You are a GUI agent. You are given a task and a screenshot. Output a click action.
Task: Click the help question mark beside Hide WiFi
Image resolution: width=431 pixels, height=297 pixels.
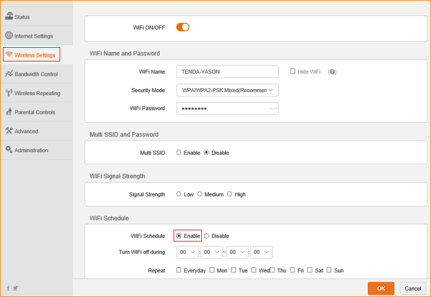(332, 72)
